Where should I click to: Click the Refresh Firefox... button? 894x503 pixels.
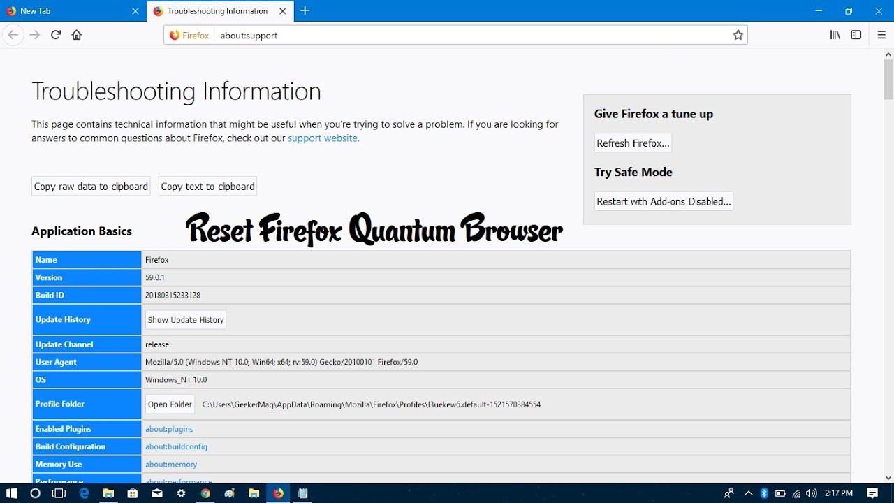click(x=633, y=143)
